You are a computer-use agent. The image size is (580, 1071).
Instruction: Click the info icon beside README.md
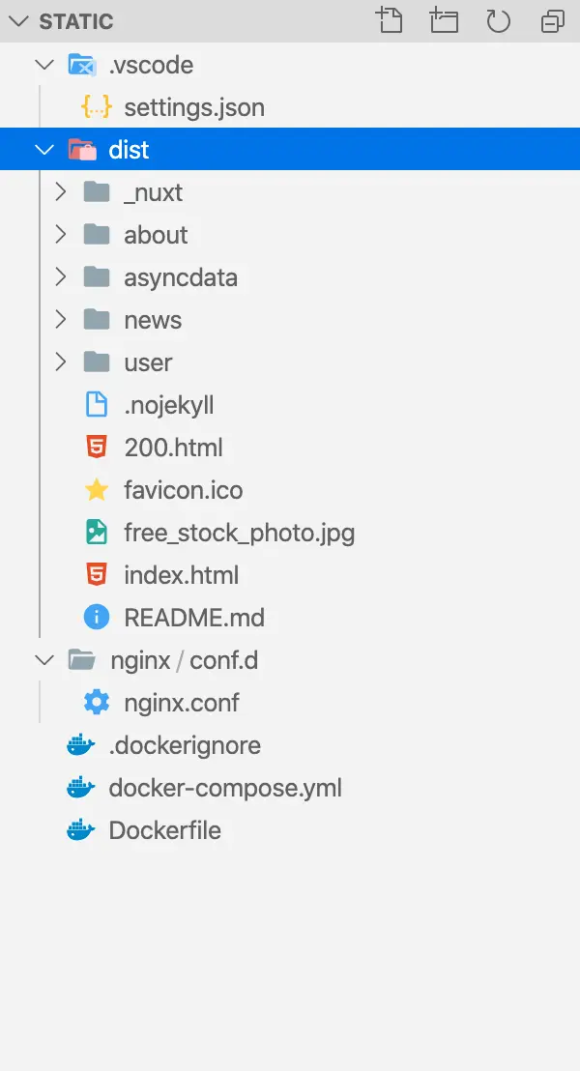(x=97, y=618)
